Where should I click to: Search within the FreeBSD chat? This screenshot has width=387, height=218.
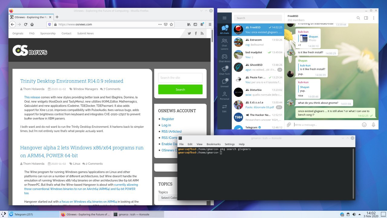(x=358, y=18)
